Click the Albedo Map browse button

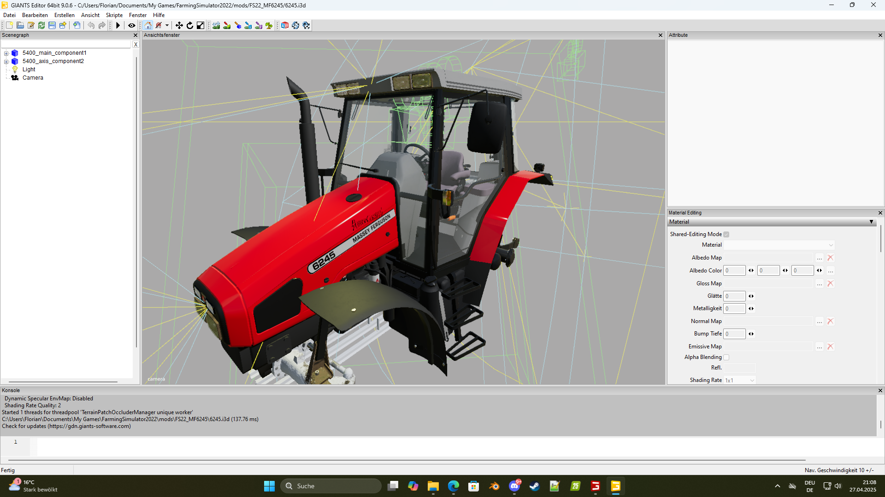click(x=820, y=258)
